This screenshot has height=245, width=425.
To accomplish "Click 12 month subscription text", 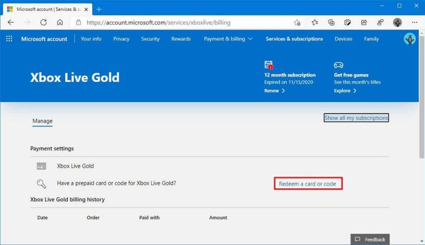I will point(290,75).
